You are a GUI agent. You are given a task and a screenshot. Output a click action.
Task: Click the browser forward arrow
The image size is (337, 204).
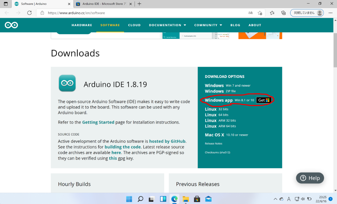click(18, 13)
